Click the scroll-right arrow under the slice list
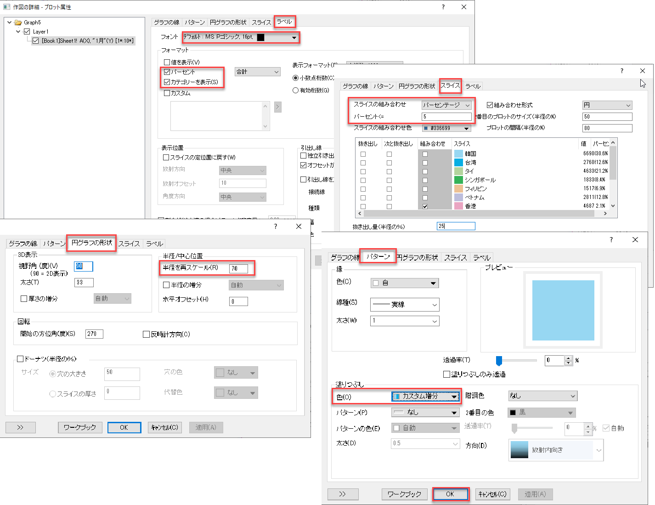The height and width of the screenshot is (505, 655). point(605,214)
